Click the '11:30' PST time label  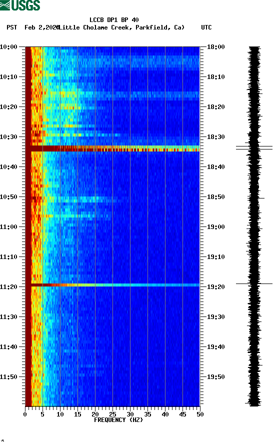[x=9, y=317]
